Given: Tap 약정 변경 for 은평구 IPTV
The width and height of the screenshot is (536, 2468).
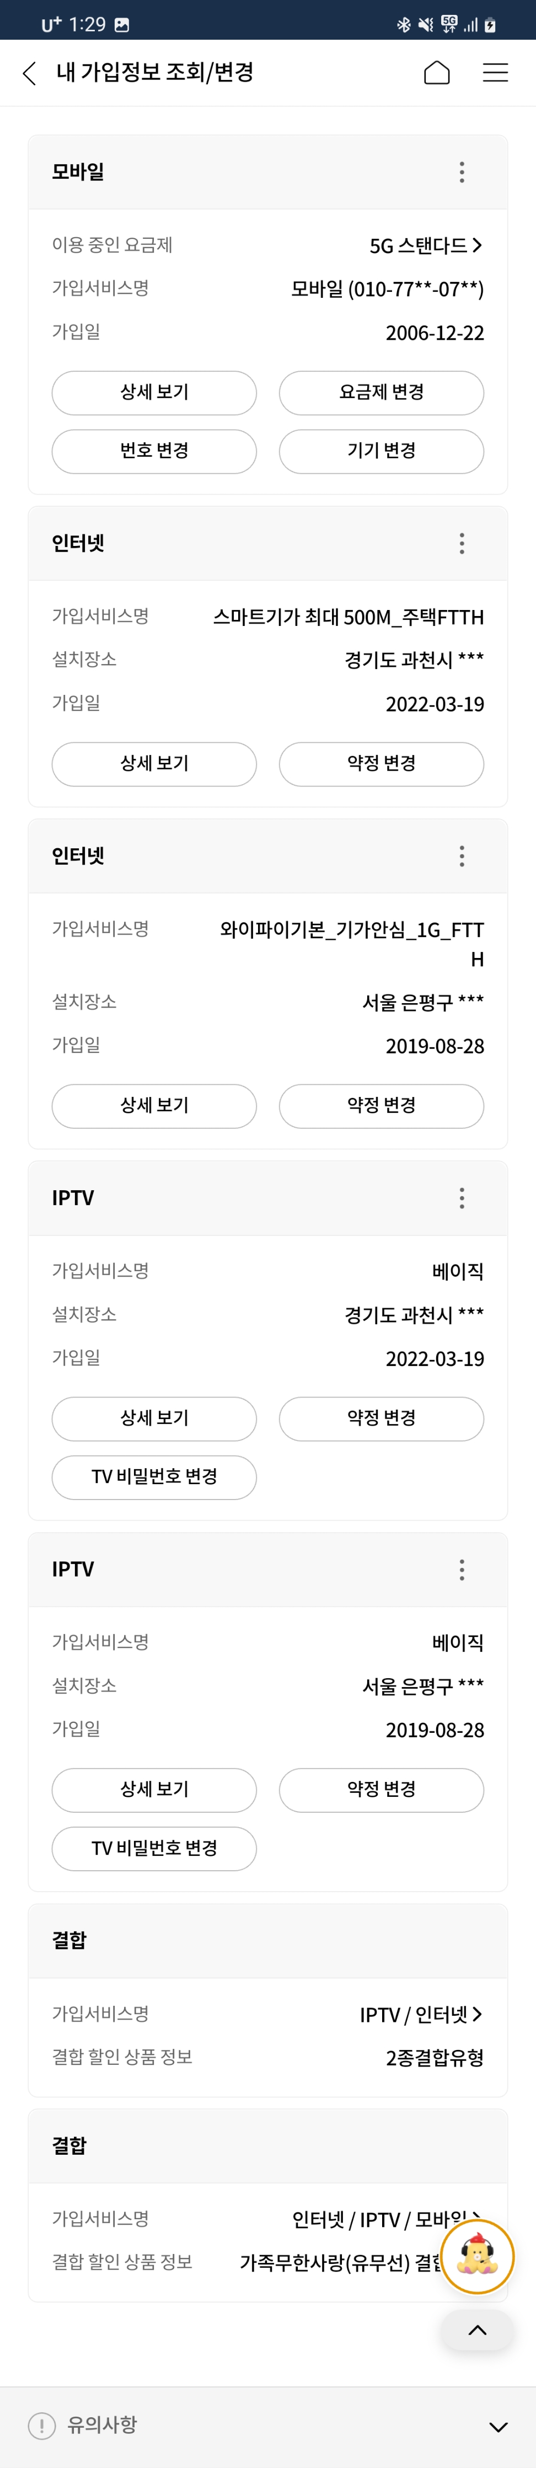Looking at the screenshot, I should coord(381,1790).
